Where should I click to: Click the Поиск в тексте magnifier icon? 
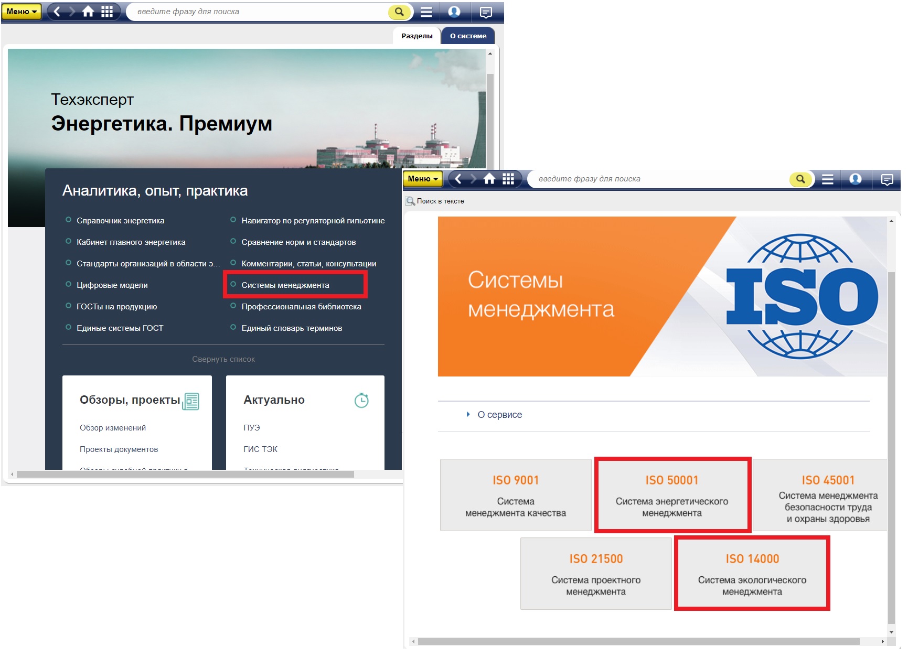[410, 201]
